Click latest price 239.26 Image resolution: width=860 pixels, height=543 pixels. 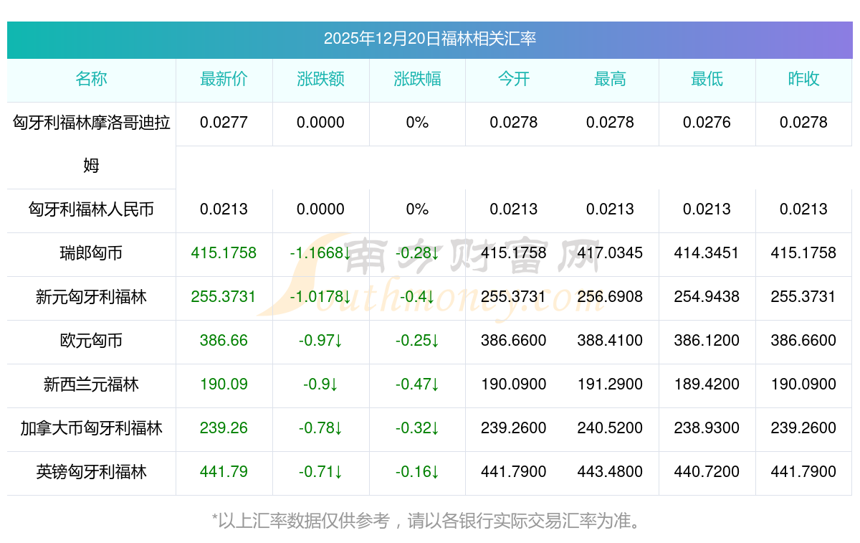tap(224, 428)
